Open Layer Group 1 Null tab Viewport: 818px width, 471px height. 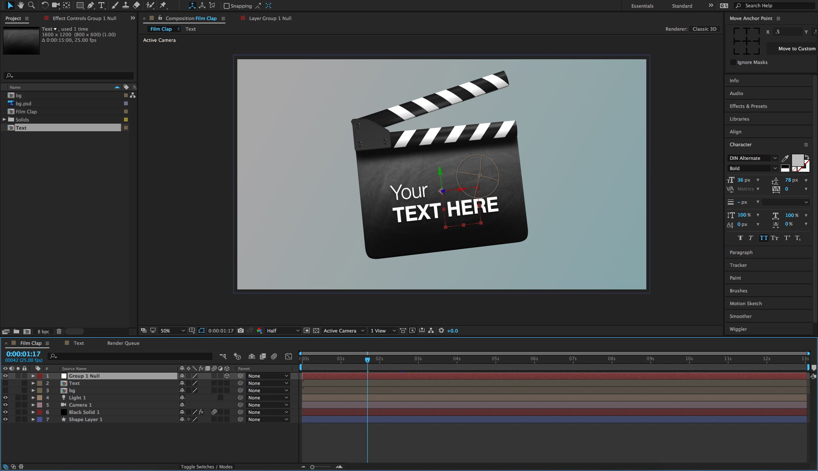tap(270, 18)
